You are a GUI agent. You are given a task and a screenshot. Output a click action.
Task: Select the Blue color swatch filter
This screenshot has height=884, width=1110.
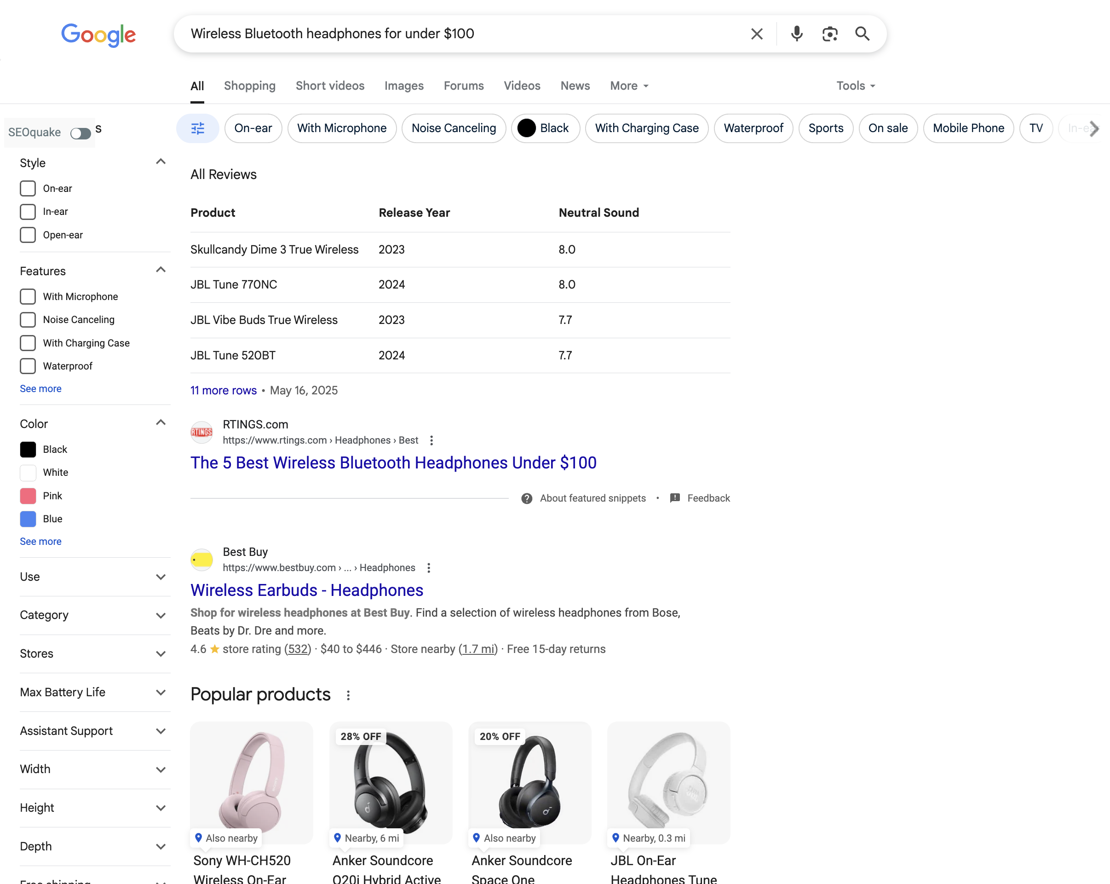click(27, 519)
